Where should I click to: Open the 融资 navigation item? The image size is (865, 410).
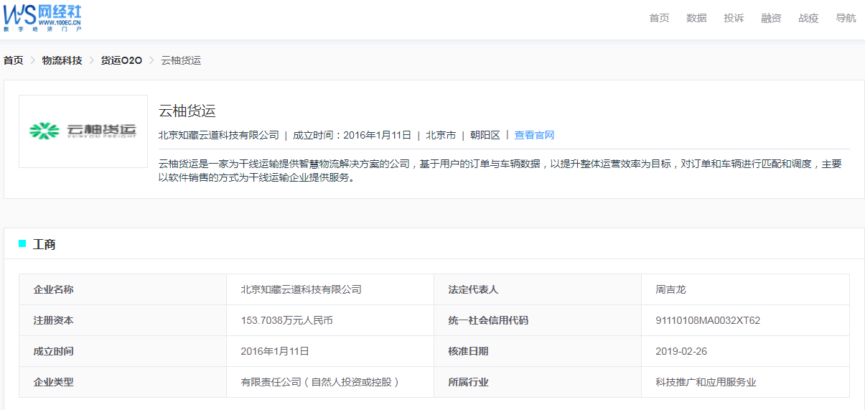pos(771,18)
